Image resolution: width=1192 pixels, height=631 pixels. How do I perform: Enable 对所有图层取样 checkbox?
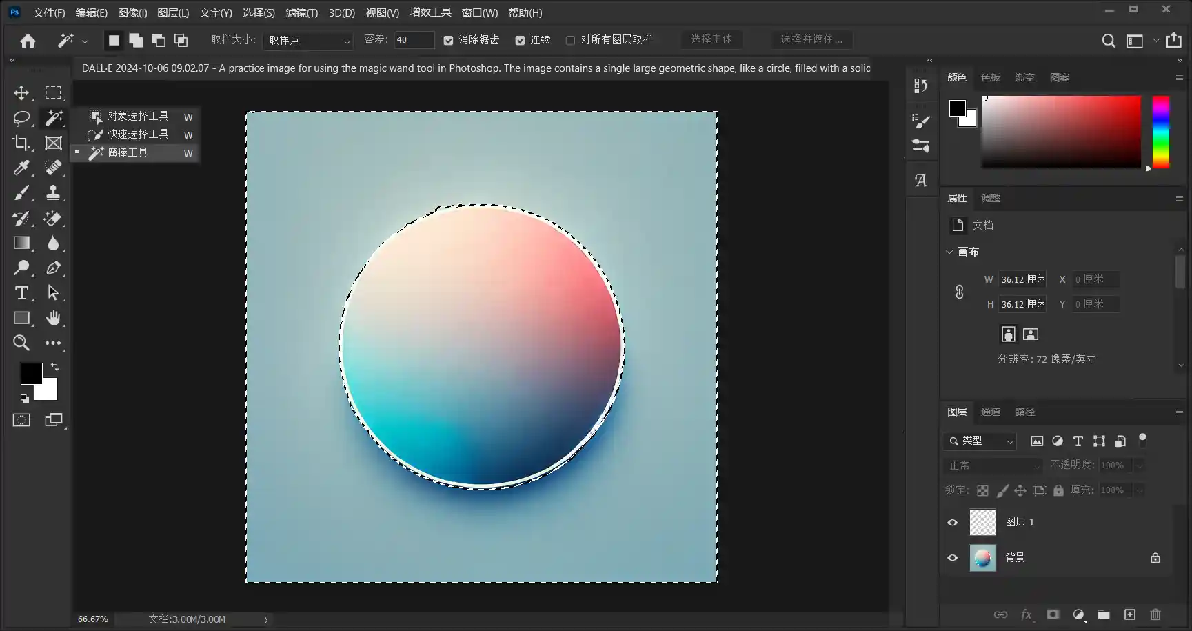(570, 41)
